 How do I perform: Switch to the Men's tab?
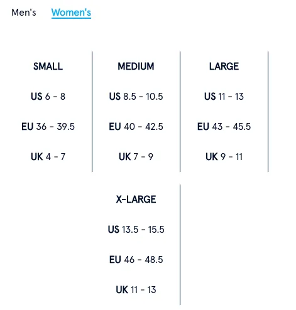pyautogui.click(x=24, y=13)
